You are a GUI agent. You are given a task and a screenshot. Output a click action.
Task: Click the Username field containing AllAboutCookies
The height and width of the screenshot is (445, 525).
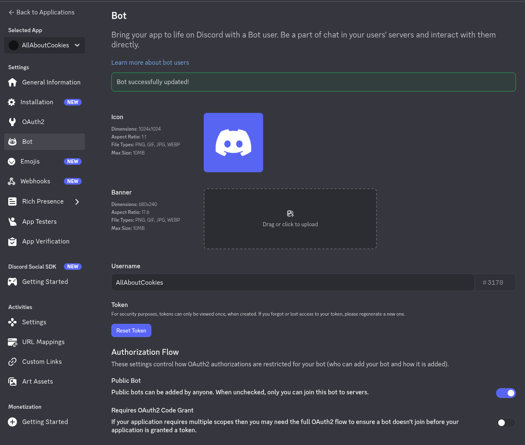click(293, 283)
